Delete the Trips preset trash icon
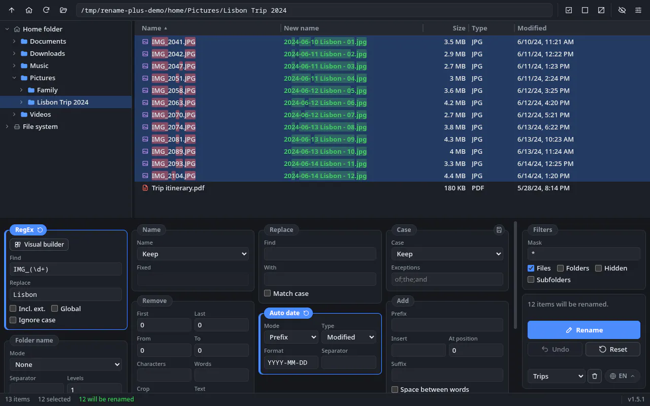The image size is (650, 406). 595,376
